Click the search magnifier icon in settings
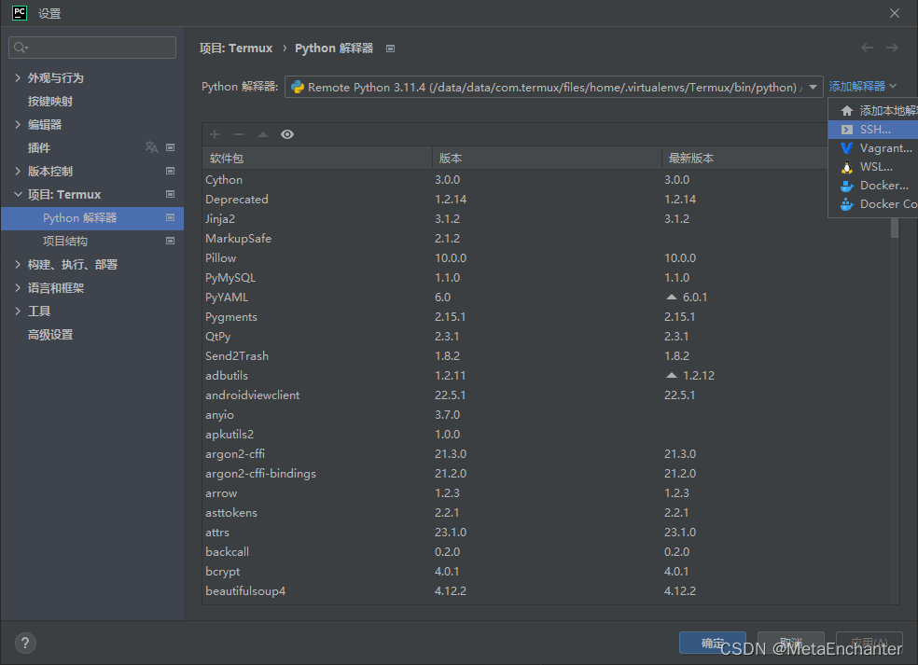Image resolution: width=918 pixels, height=665 pixels. click(x=21, y=48)
